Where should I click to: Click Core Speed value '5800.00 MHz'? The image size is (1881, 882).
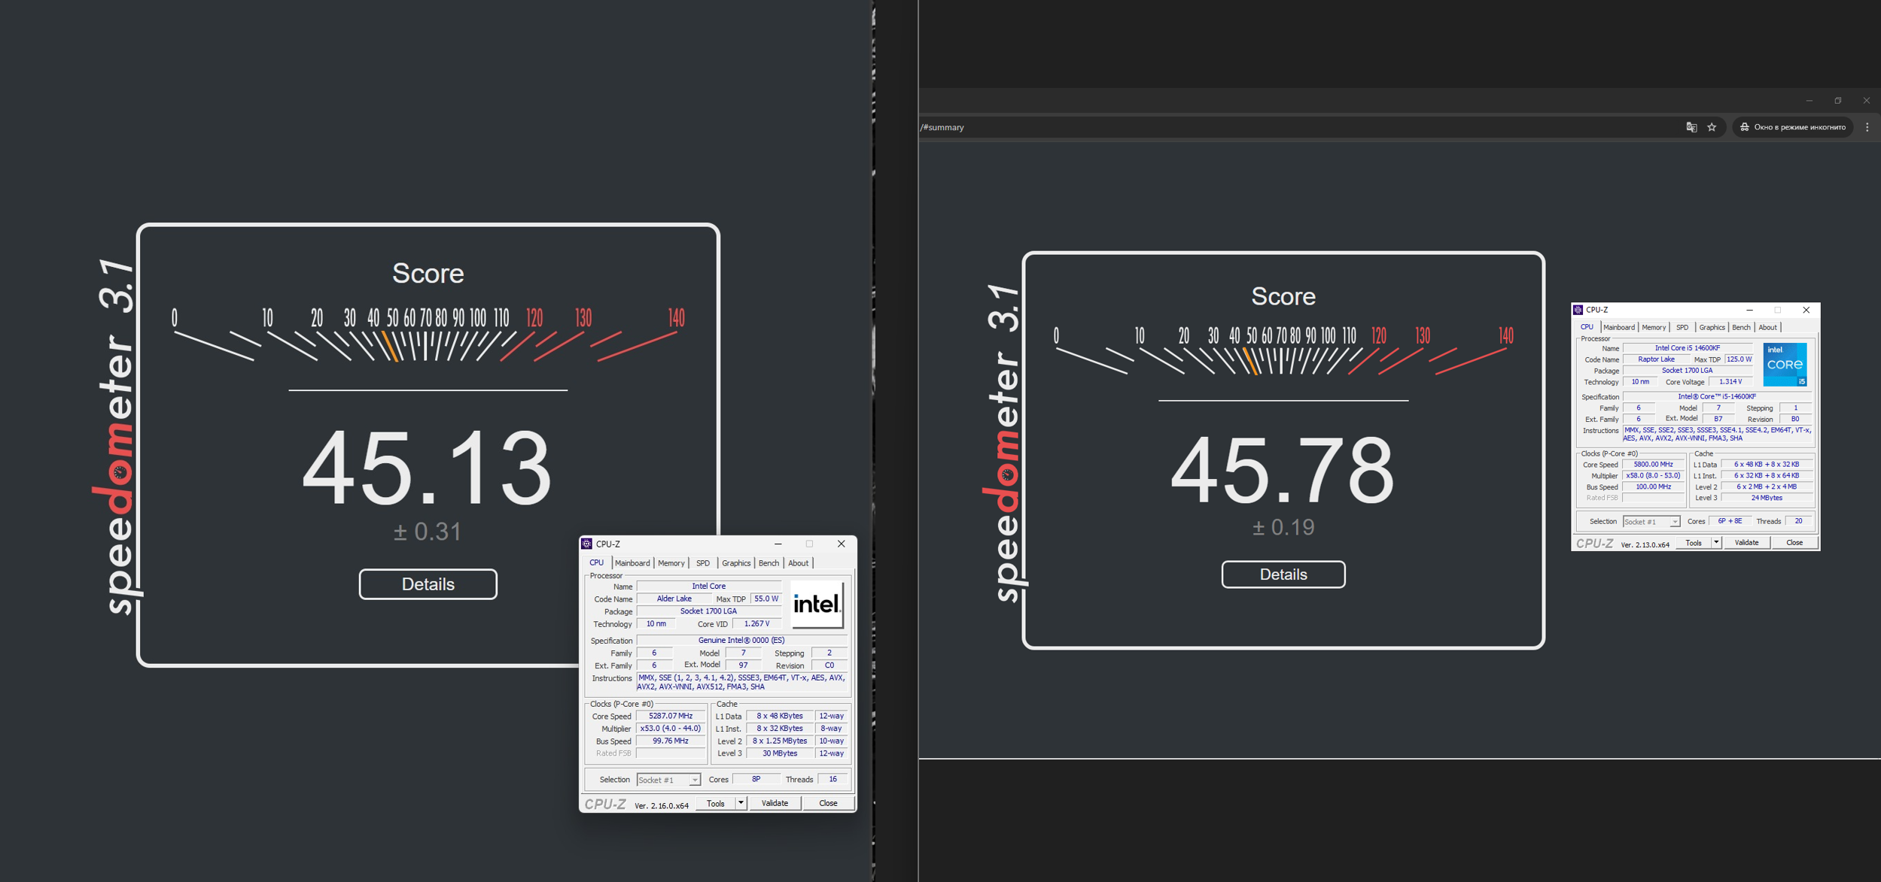click(x=1652, y=465)
